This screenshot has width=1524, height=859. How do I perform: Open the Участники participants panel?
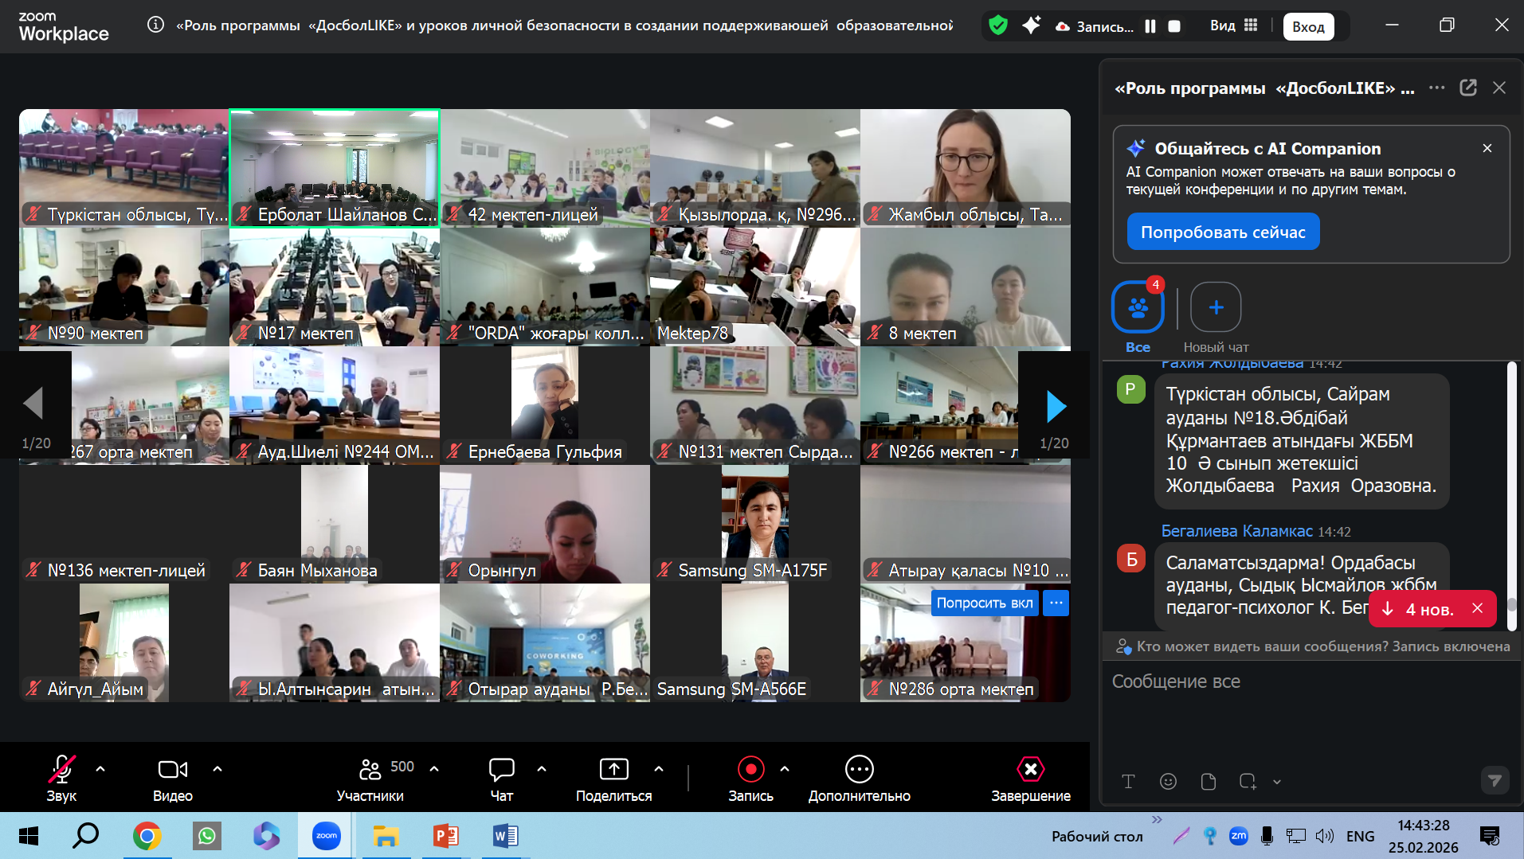pos(370,778)
